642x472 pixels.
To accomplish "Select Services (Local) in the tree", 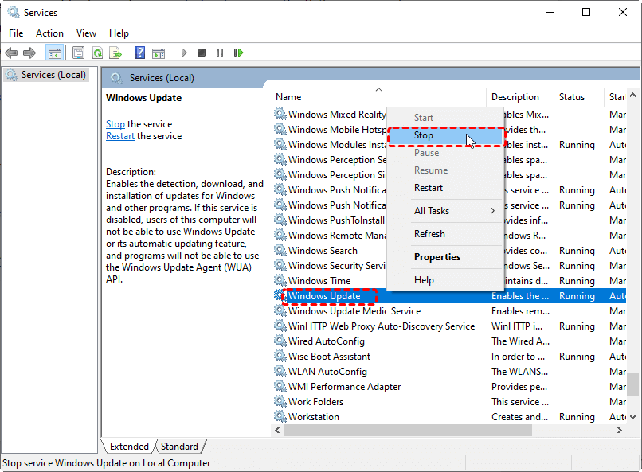I will (53, 75).
